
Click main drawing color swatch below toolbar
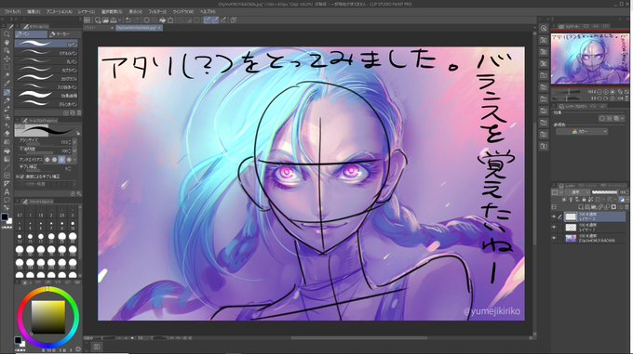(x=5, y=217)
